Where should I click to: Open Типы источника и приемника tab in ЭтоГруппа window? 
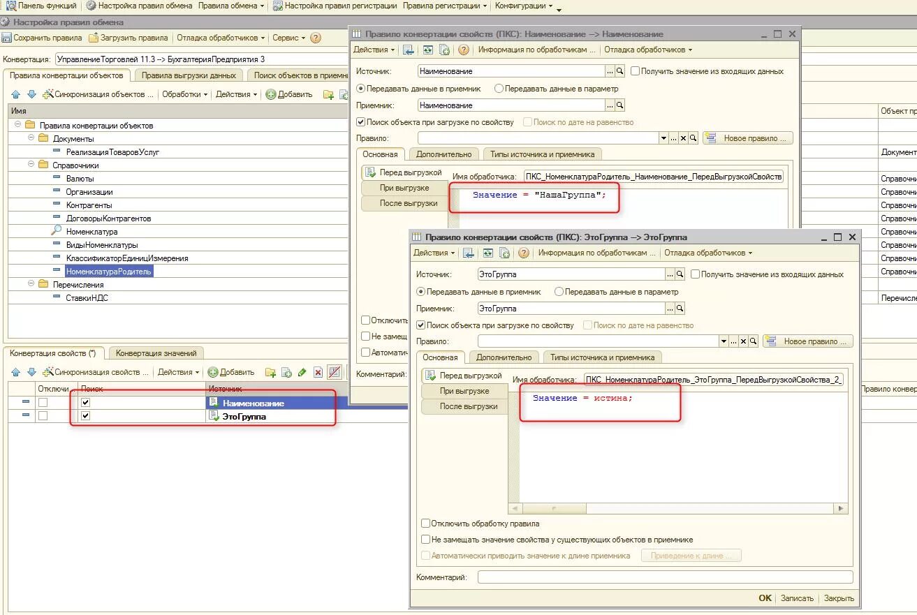602,357
